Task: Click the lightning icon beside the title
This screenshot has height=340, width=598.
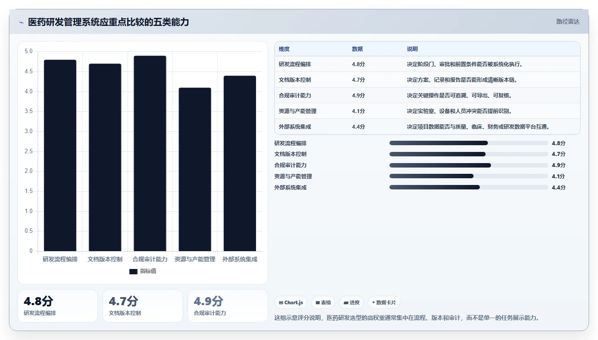Action: point(21,22)
